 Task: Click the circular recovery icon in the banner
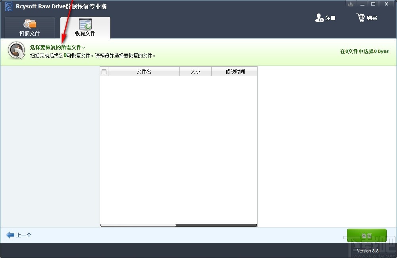click(16, 50)
